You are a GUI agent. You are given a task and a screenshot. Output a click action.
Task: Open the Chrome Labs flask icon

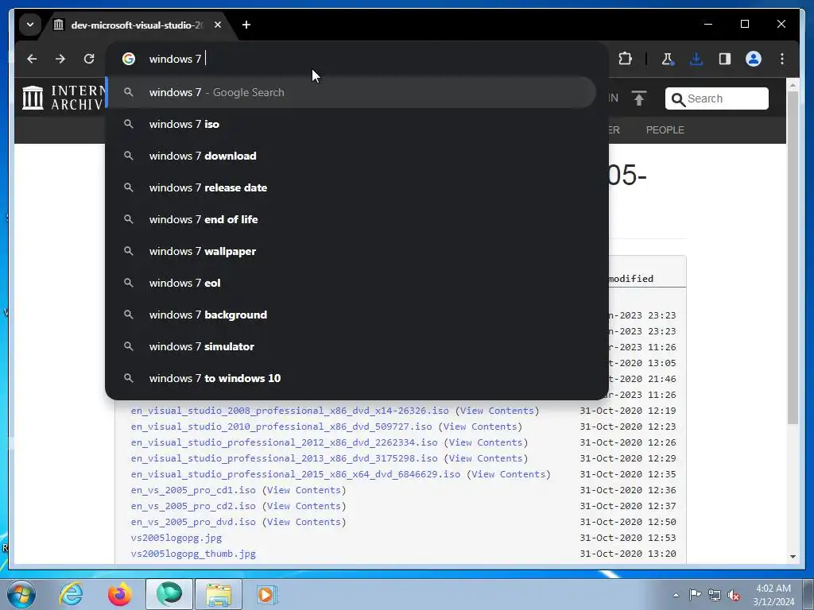tap(668, 59)
